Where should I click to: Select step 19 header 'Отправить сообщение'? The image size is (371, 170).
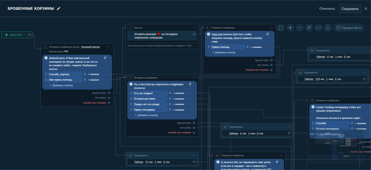(x=232, y=156)
